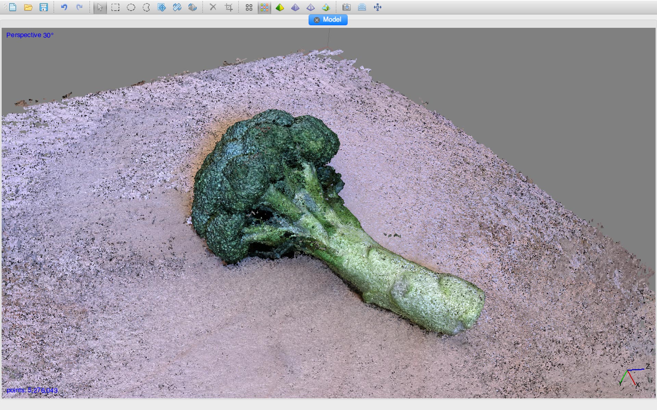Viewport: 657px width, 410px height.
Task: Delete the selection with the X icon
Action: [x=213, y=7]
